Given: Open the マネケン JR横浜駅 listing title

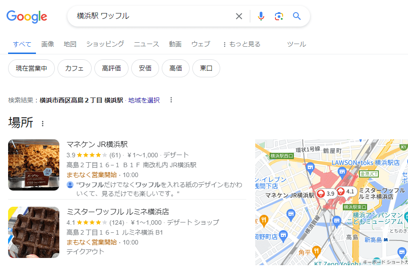Looking at the screenshot, I should click(97, 144).
